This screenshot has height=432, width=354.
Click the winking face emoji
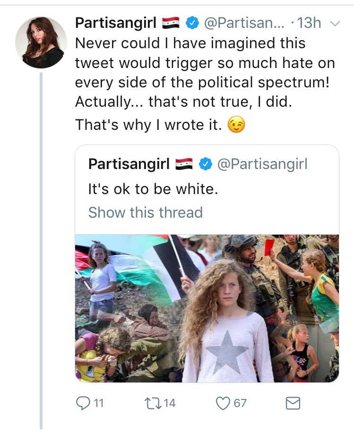236,125
